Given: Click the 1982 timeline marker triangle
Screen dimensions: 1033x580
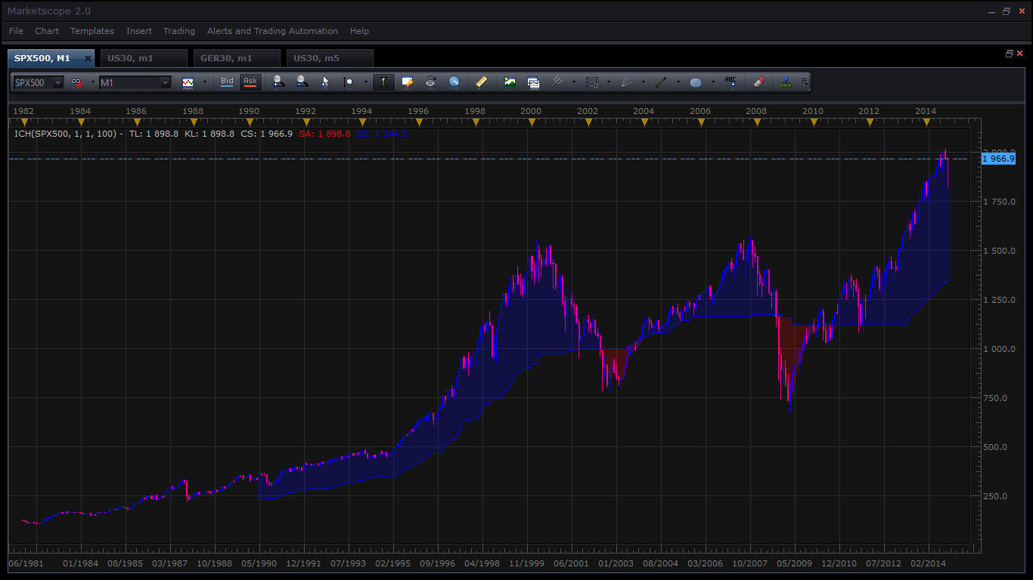Looking at the screenshot, I should [24, 122].
